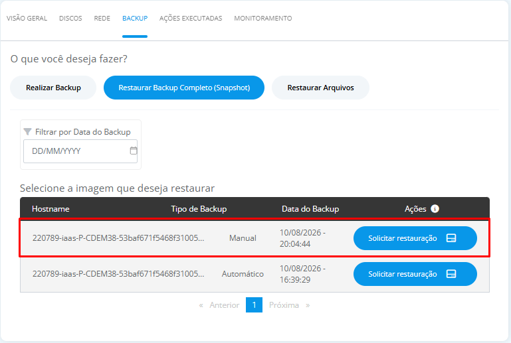Image resolution: width=511 pixels, height=343 pixels.
Task: Click the funnel filter icon
Action: tap(28, 132)
